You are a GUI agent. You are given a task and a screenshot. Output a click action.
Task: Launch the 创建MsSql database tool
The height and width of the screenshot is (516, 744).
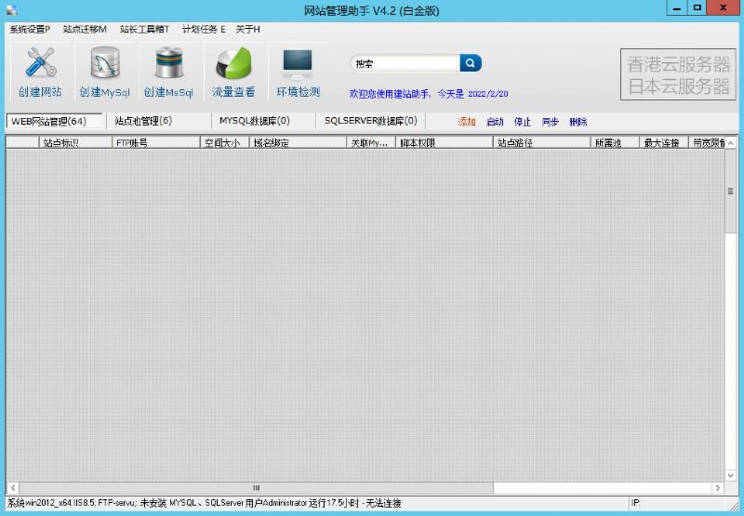pos(168,65)
